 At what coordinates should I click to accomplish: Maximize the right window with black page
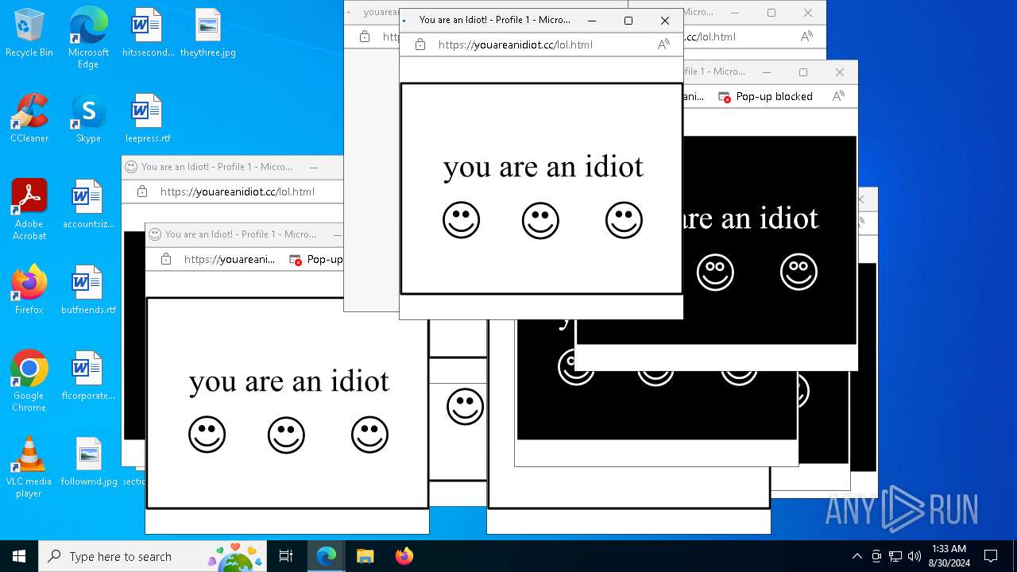click(803, 72)
